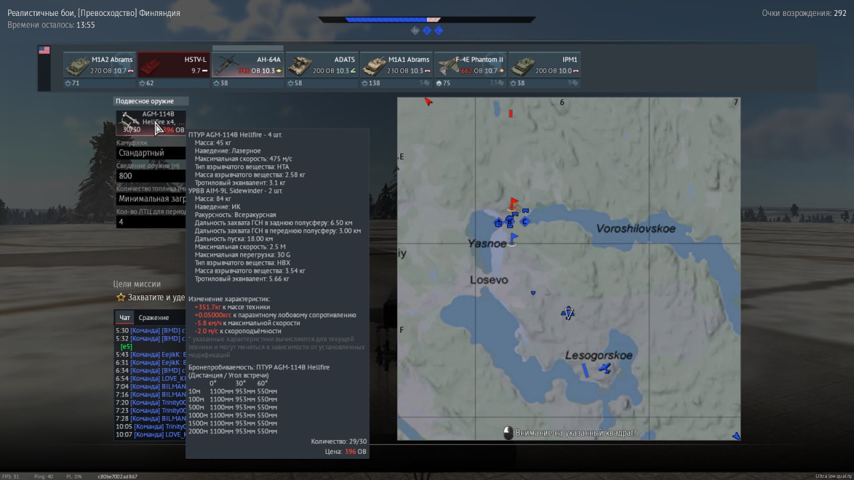This screenshot has width=854, height=480.
Task: Click crew skill icon under M1A1 Abrams
Action: 364,83
